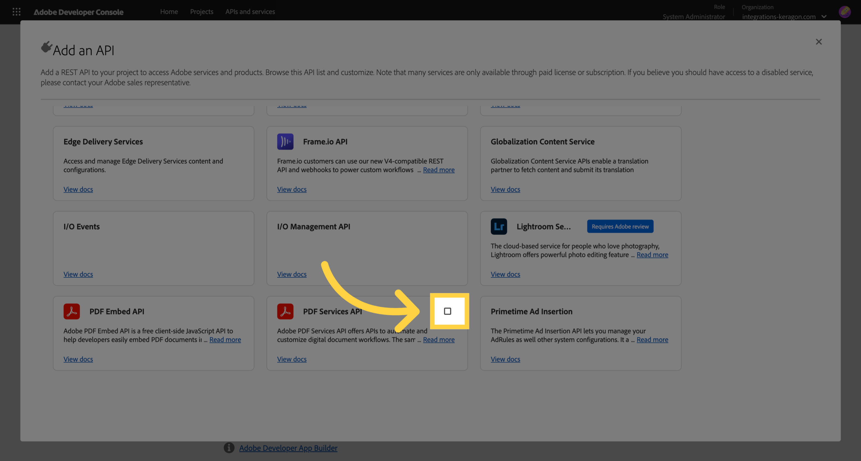Click the PDF Embed API Acrobat icon
Image resolution: width=861 pixels, height=461 pixels.
click(x=71, y=311)
